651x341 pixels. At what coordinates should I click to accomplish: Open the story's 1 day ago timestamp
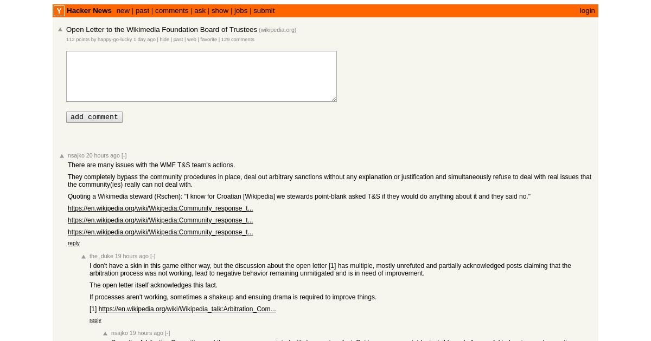click(x=144, y=40)
